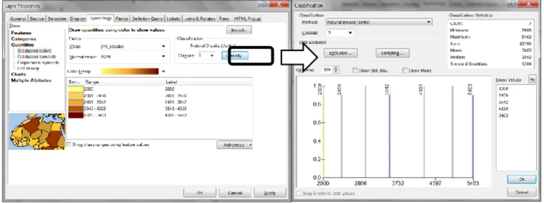The width and height of the screenshot is (544, 203).
Task: Toggle Snap breaks to data values checkbox
Action: coord(299,193)
